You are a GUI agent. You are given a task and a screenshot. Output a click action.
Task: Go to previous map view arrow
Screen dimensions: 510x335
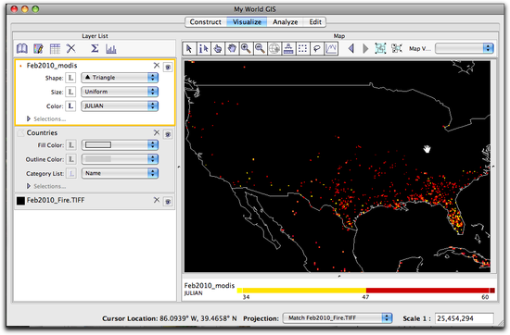point(351,49)
